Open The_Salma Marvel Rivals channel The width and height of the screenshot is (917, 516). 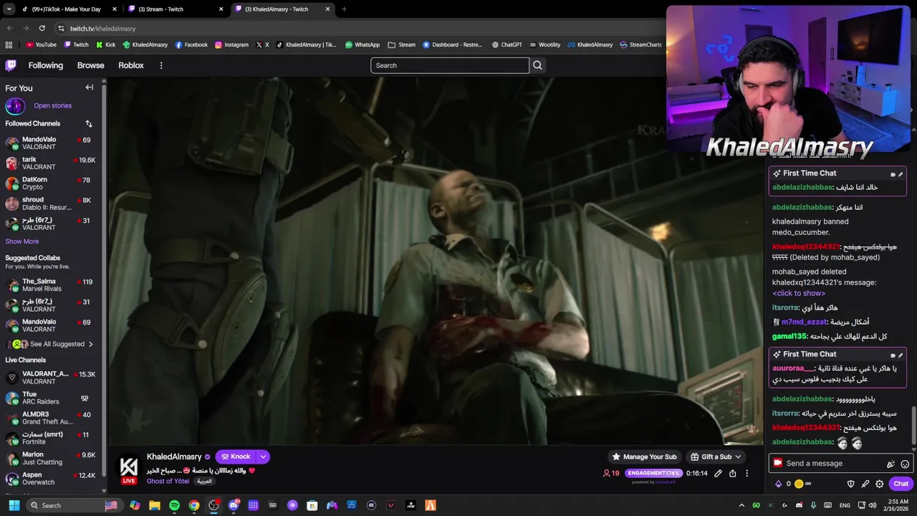50,285
